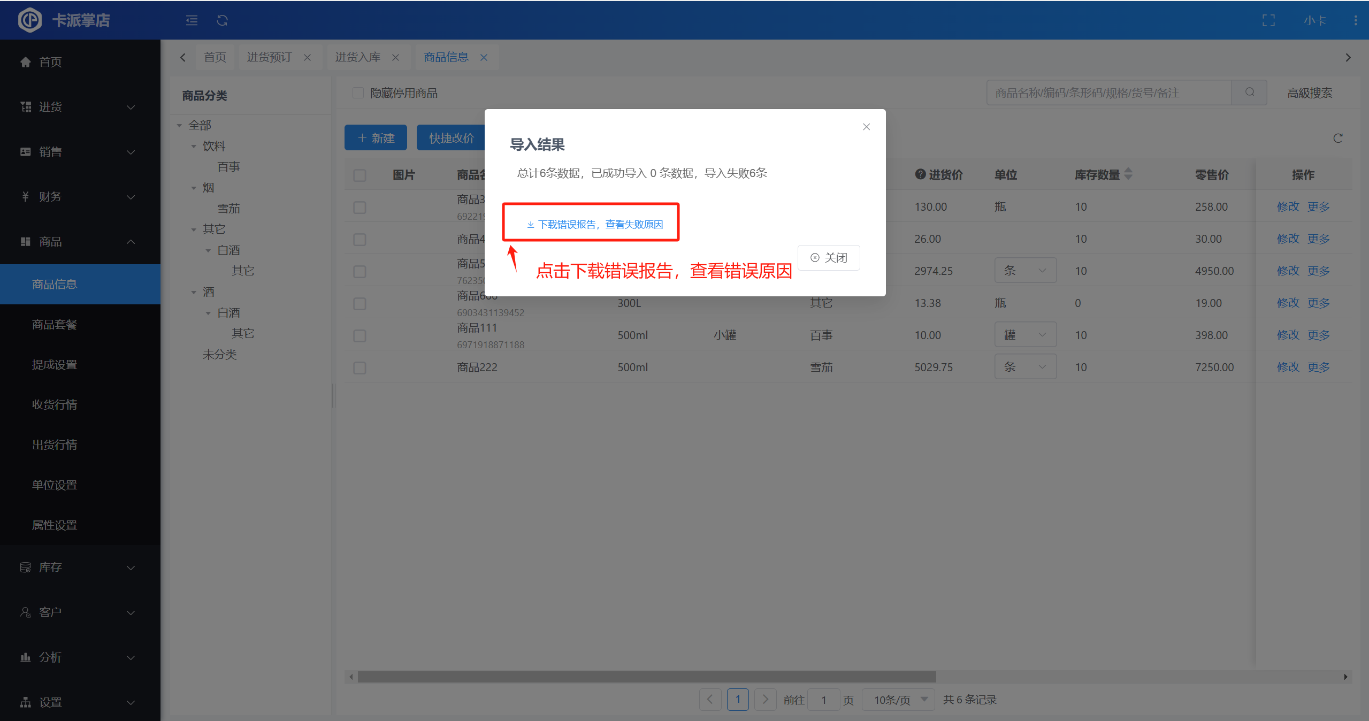Image resolution: width=1369 pixels, height=721 pixels.
Task: Click the table reload icon
Action: 1337,139
